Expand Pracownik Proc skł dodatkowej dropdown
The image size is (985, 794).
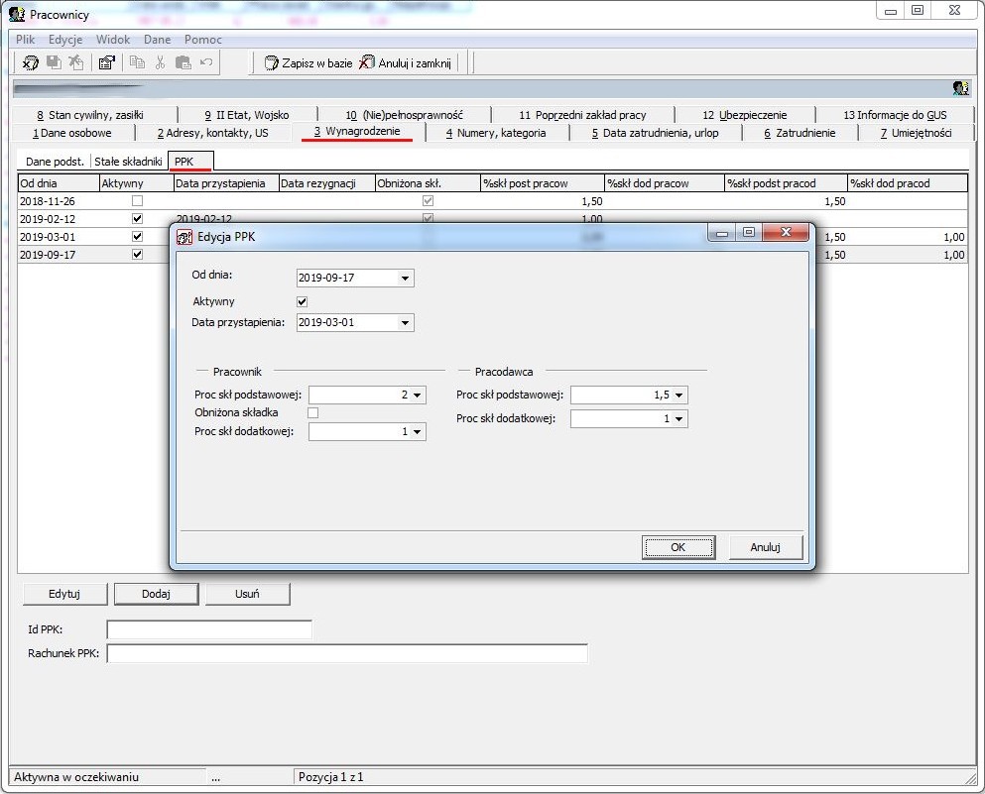418,432
